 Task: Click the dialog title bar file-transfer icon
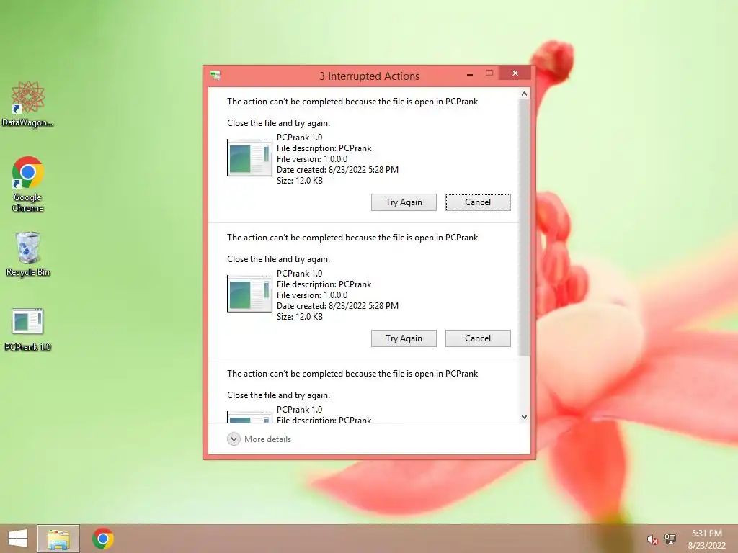coord(215,75)
